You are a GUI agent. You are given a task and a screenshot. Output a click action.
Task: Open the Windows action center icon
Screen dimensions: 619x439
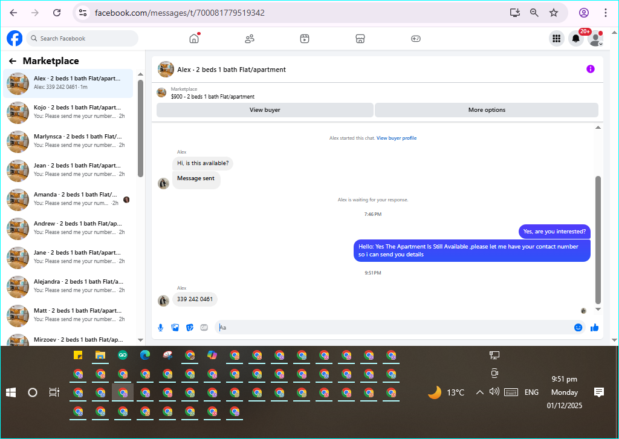pyautogui.click(x=599, y=392)
